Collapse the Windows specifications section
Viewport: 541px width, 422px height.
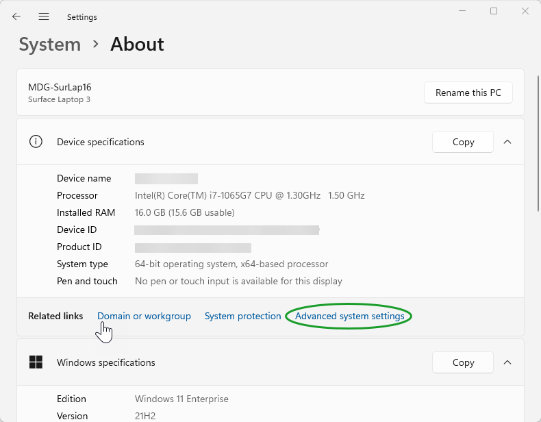[x=507, y=362]
